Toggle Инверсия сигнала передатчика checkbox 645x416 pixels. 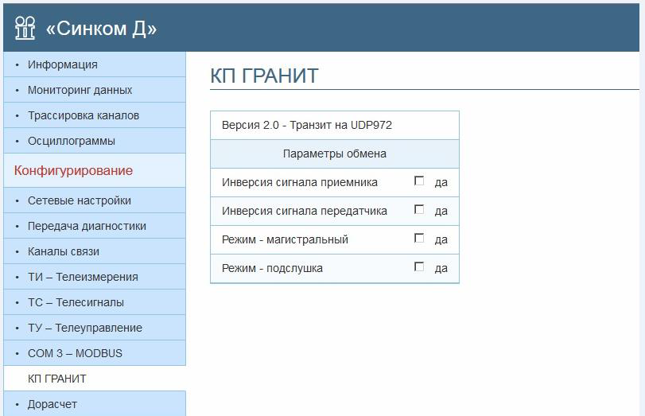[419, 210]
